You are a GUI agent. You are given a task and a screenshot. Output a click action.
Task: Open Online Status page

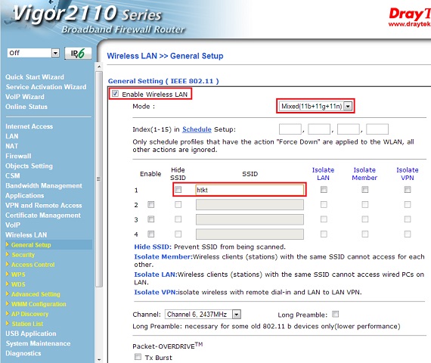(26, 107)
